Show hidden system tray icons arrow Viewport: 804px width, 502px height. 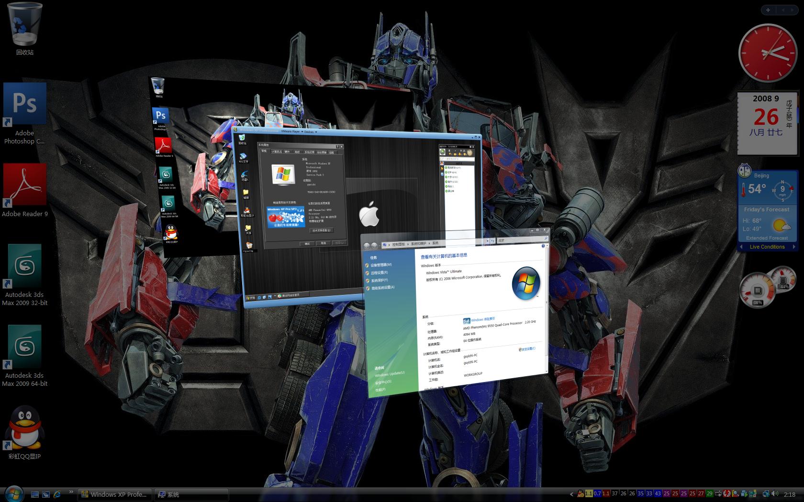571,494
